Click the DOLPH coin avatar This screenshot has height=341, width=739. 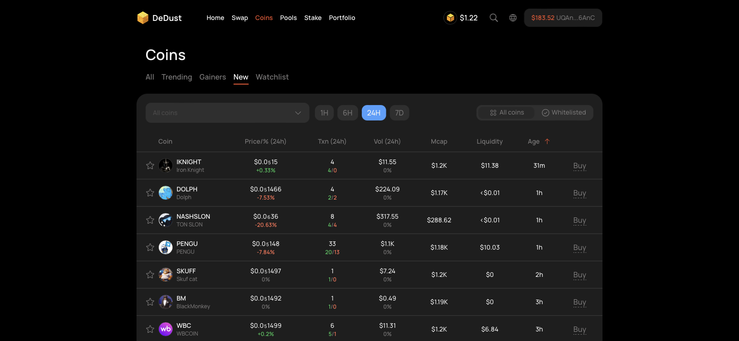[x=166, y=193]
